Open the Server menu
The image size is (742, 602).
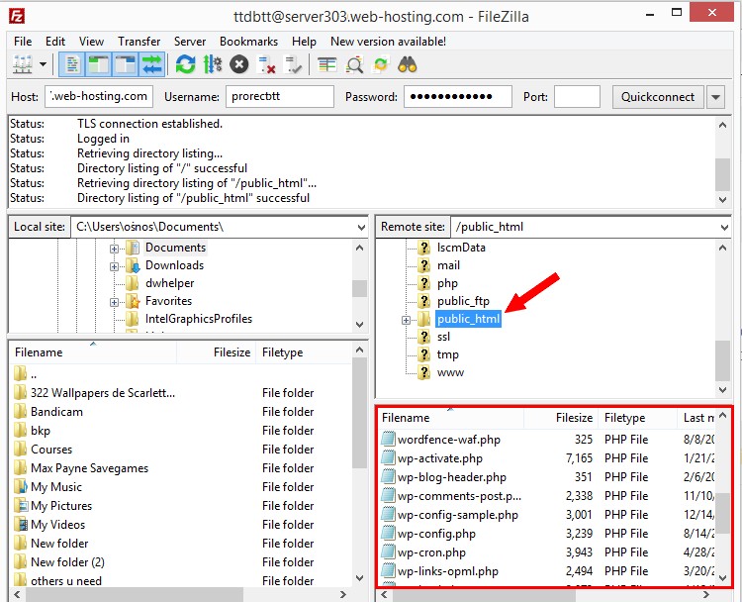[190, 42]
